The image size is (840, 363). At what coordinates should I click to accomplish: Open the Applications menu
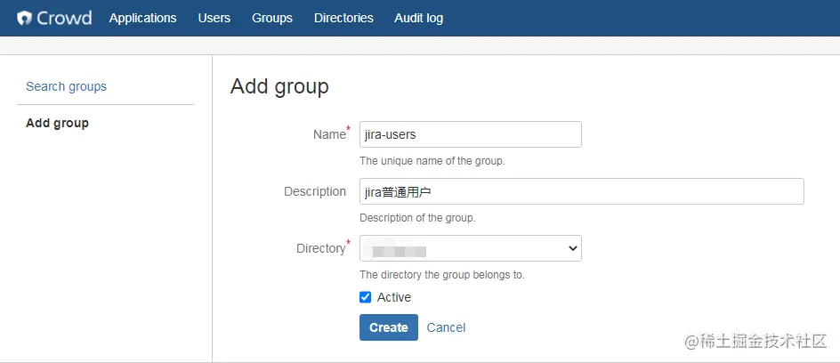click(142, 18)
